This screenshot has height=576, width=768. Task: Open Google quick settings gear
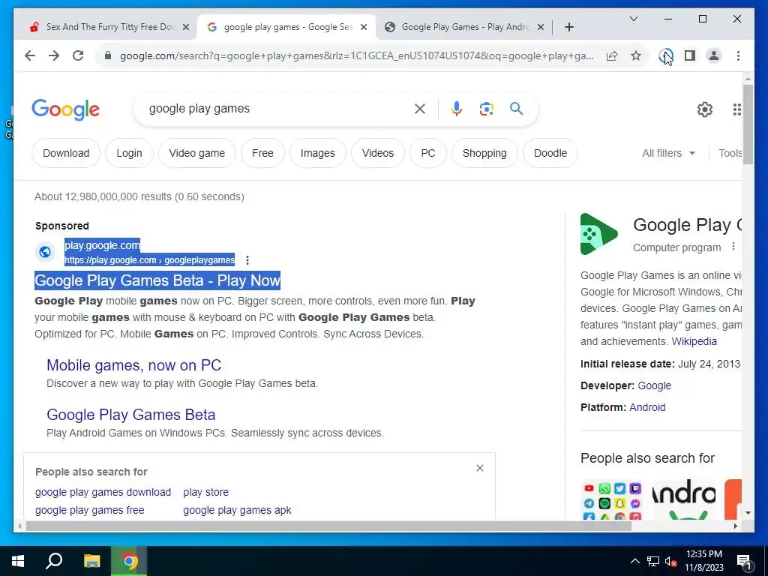tap(705, 109)
